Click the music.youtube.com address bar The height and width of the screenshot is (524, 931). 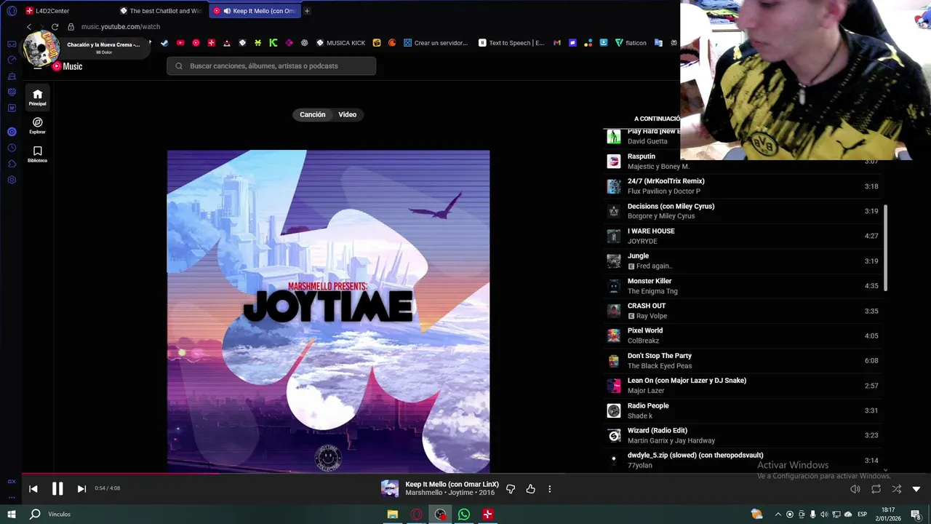121,27
